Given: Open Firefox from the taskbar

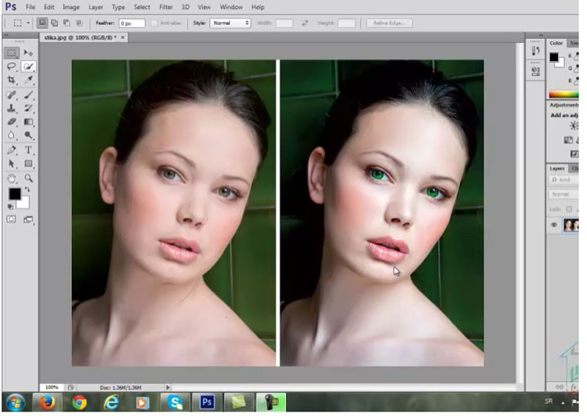Looking at the screenshot, I should (46, 402).
